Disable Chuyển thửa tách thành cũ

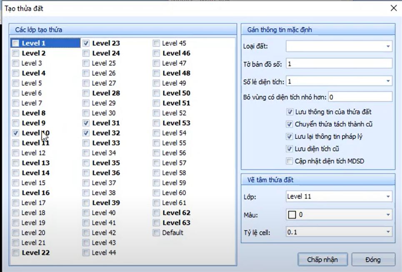click(x=290, y=124)
